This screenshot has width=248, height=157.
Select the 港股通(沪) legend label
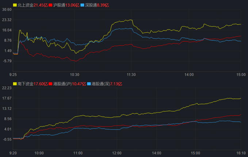pyautogui.click(x=63, y=84)
